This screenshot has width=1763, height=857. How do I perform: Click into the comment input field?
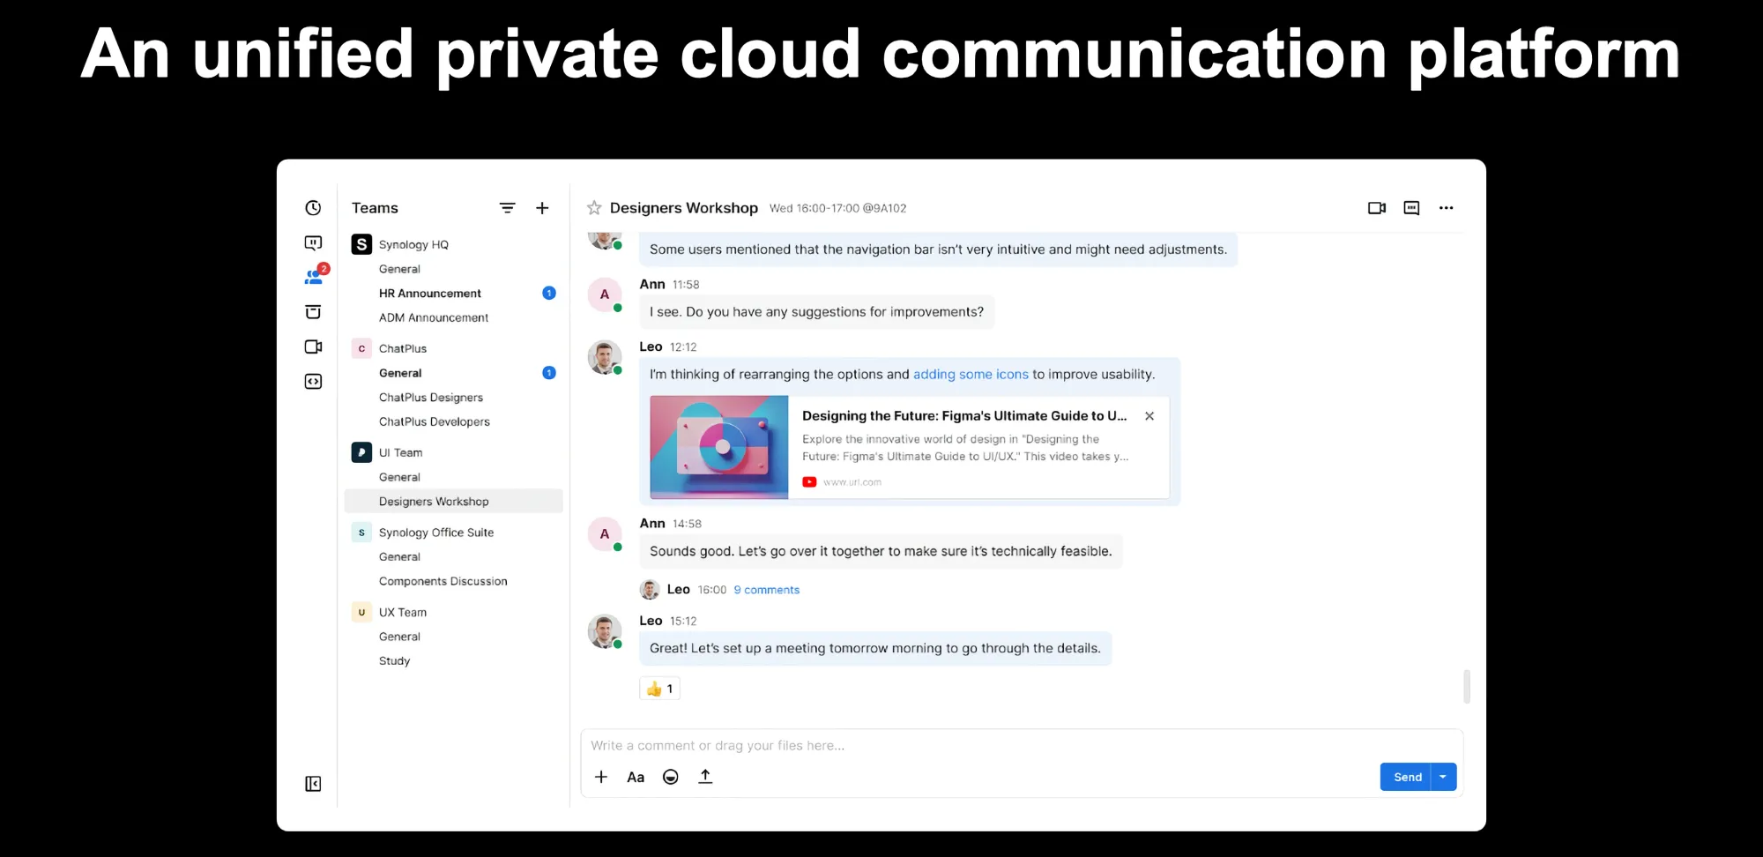pos(970,746)
